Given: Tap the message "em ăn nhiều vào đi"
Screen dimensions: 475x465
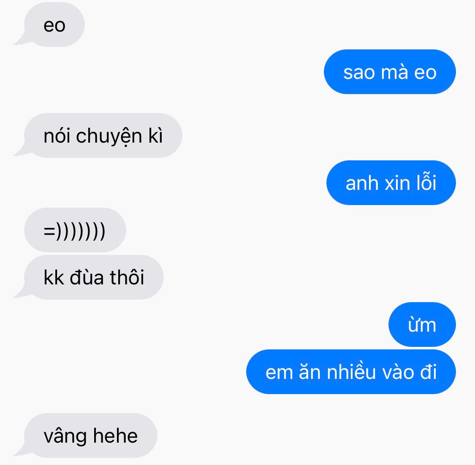Looking at the screenshot, I should (x=351, y=371).
